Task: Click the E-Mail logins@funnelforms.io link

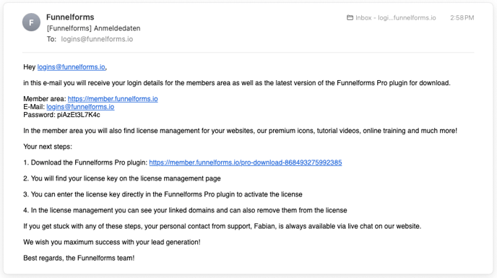Action: [80, 107]
